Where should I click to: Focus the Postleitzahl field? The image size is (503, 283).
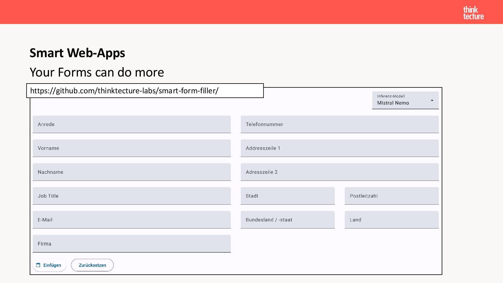pyautogui.click(x=391, y=196)
